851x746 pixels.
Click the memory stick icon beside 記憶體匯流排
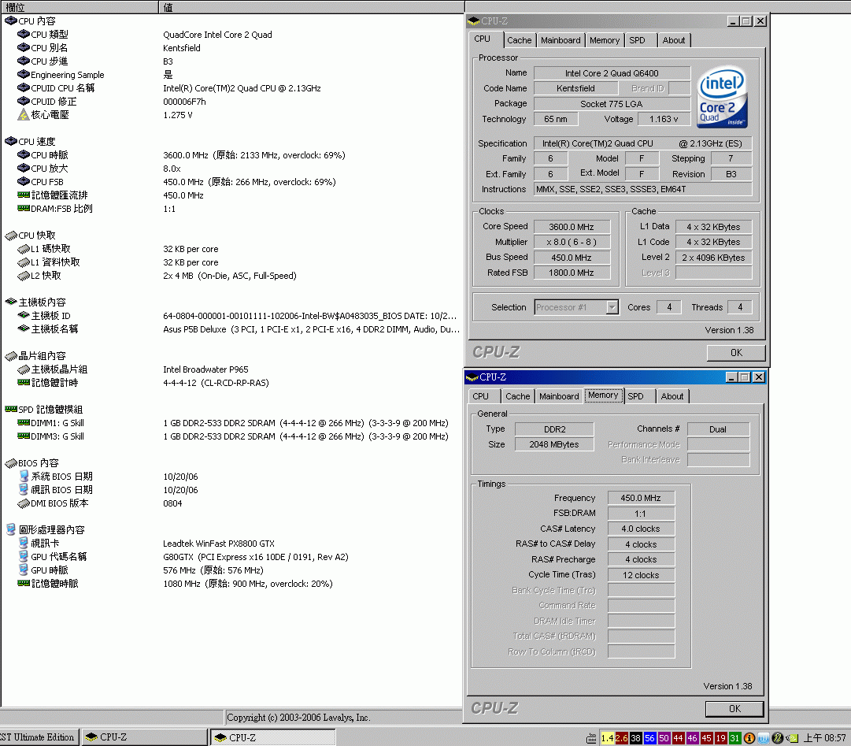point(24,195)
